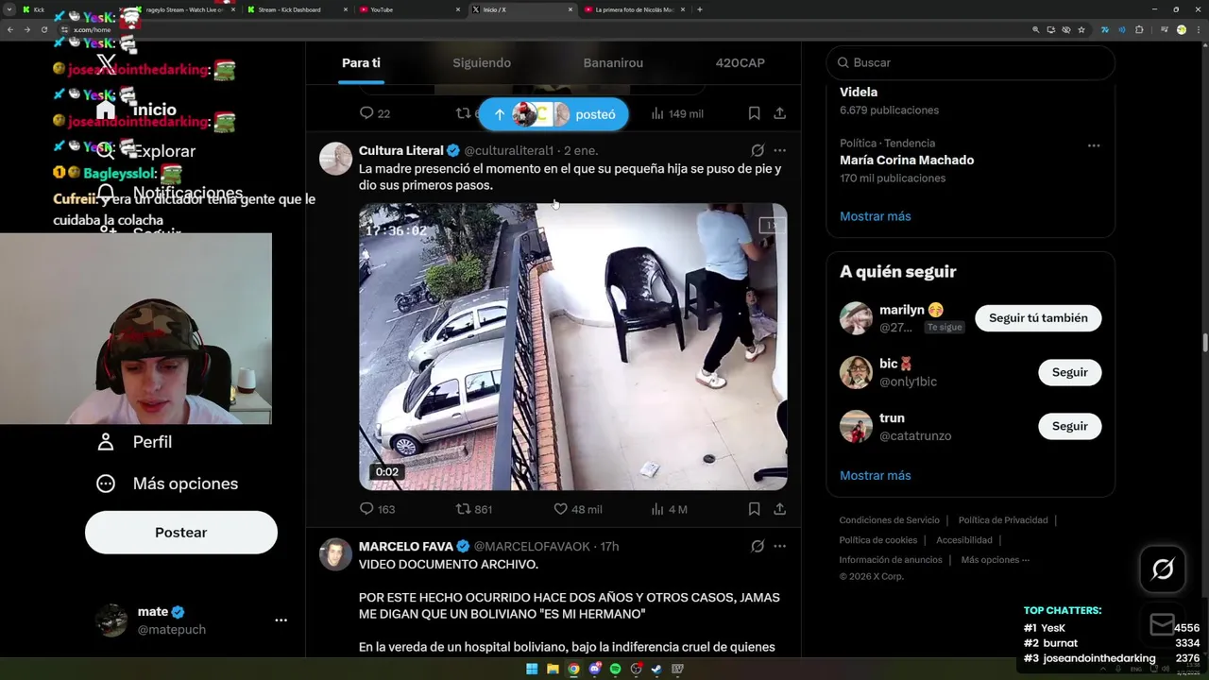This screenshot has height=680, width=1209.
Task: Open the Messages envelope drawer
Action: coord(1163,624)
